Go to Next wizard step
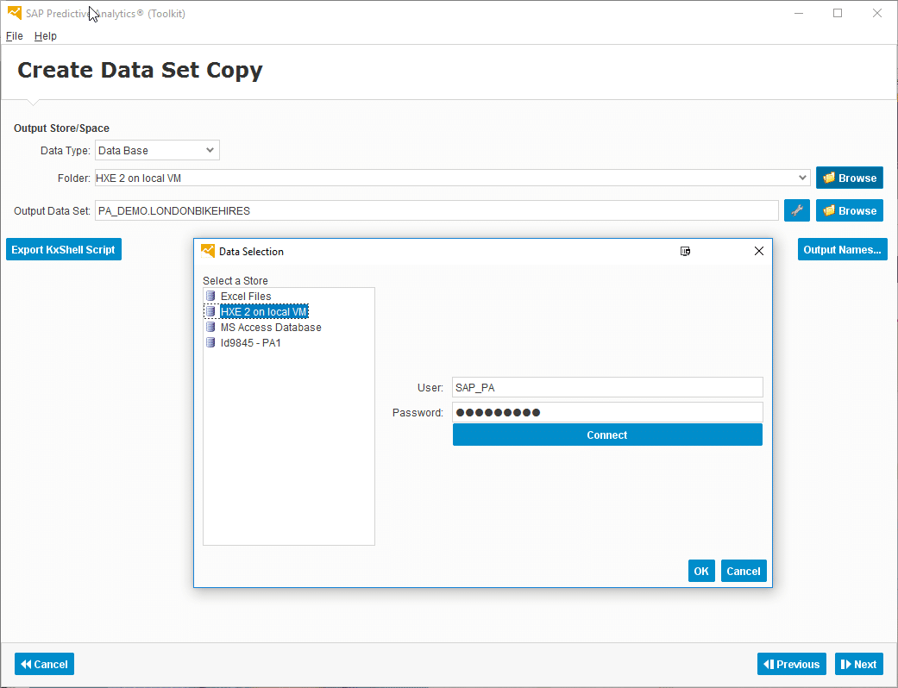The image size is (898, 688). [x=859, y=664]
